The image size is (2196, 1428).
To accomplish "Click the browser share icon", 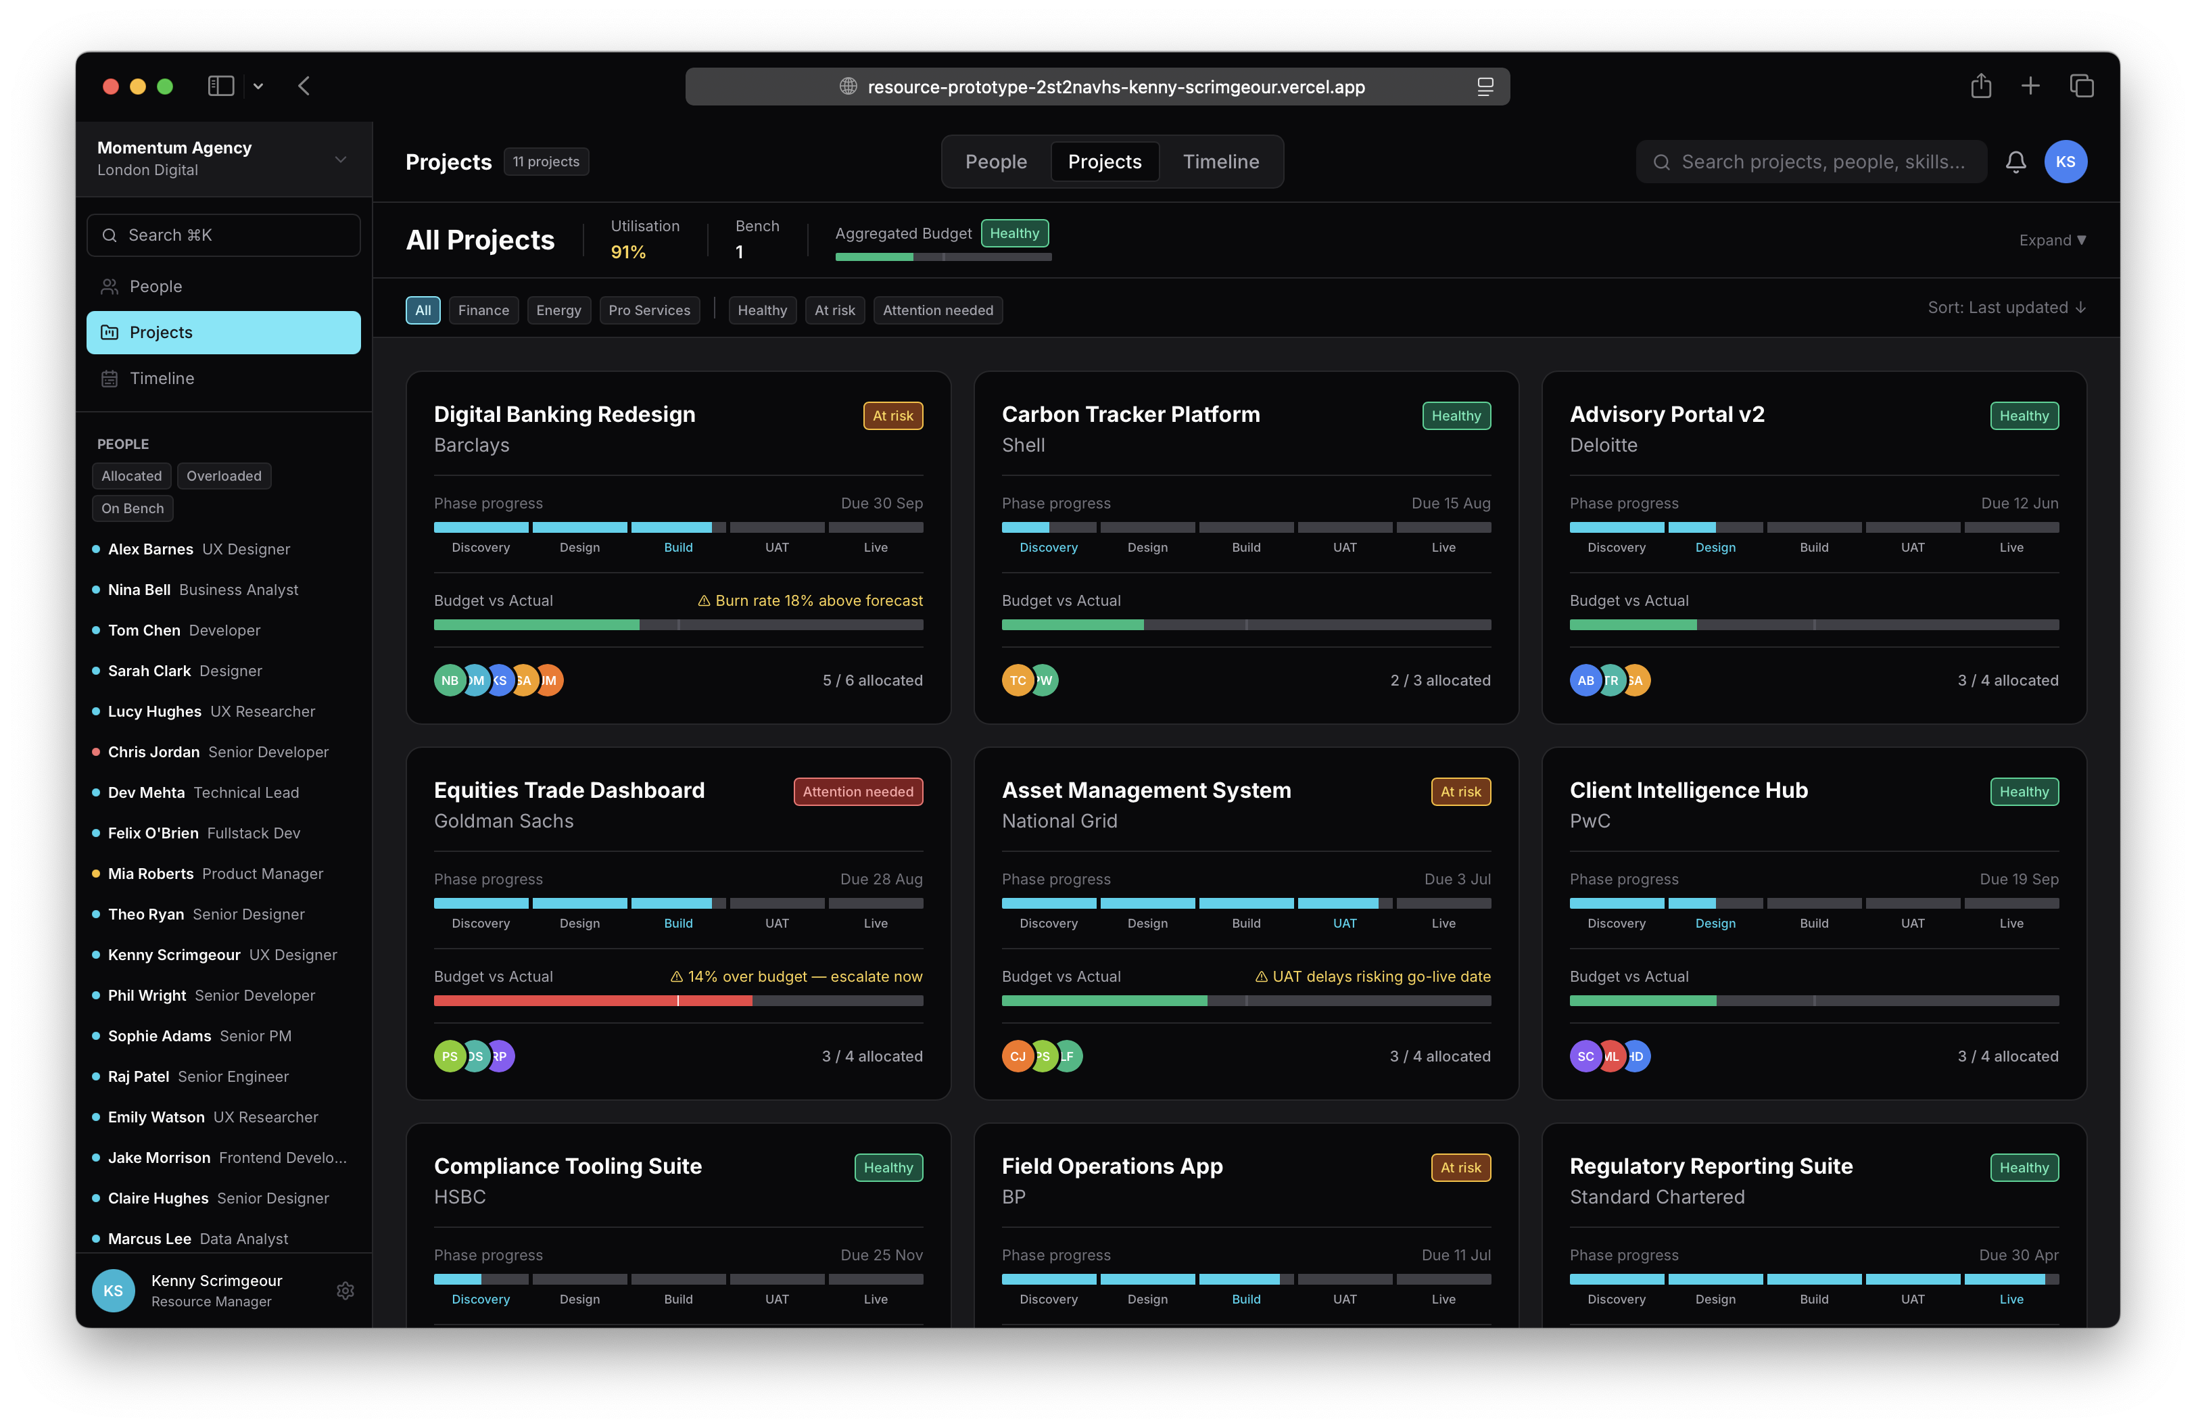I will click(1980, 86).
